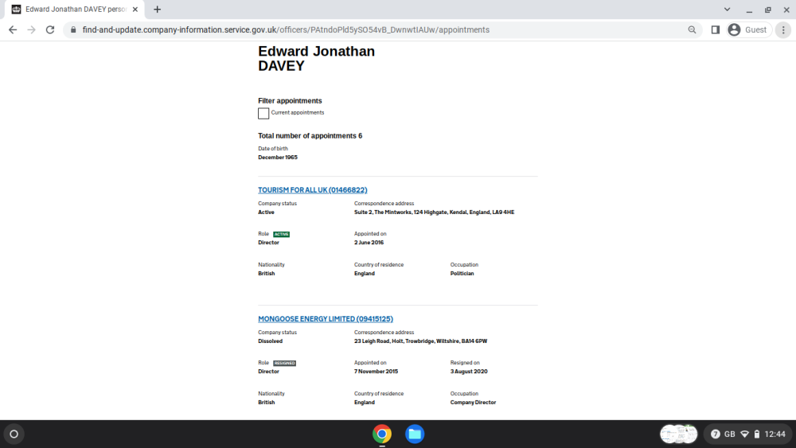The image size is (796, 448).
Task: Click the browser forward arrow
Action: coord(32,30)
